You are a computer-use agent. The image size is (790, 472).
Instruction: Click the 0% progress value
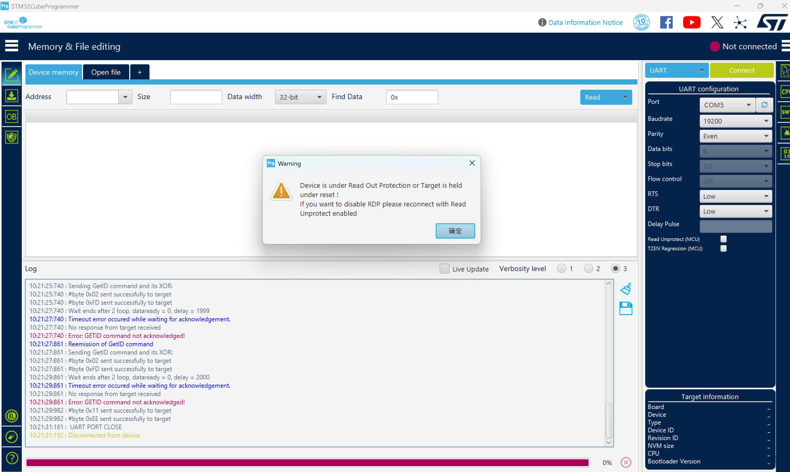coord(607,462)
